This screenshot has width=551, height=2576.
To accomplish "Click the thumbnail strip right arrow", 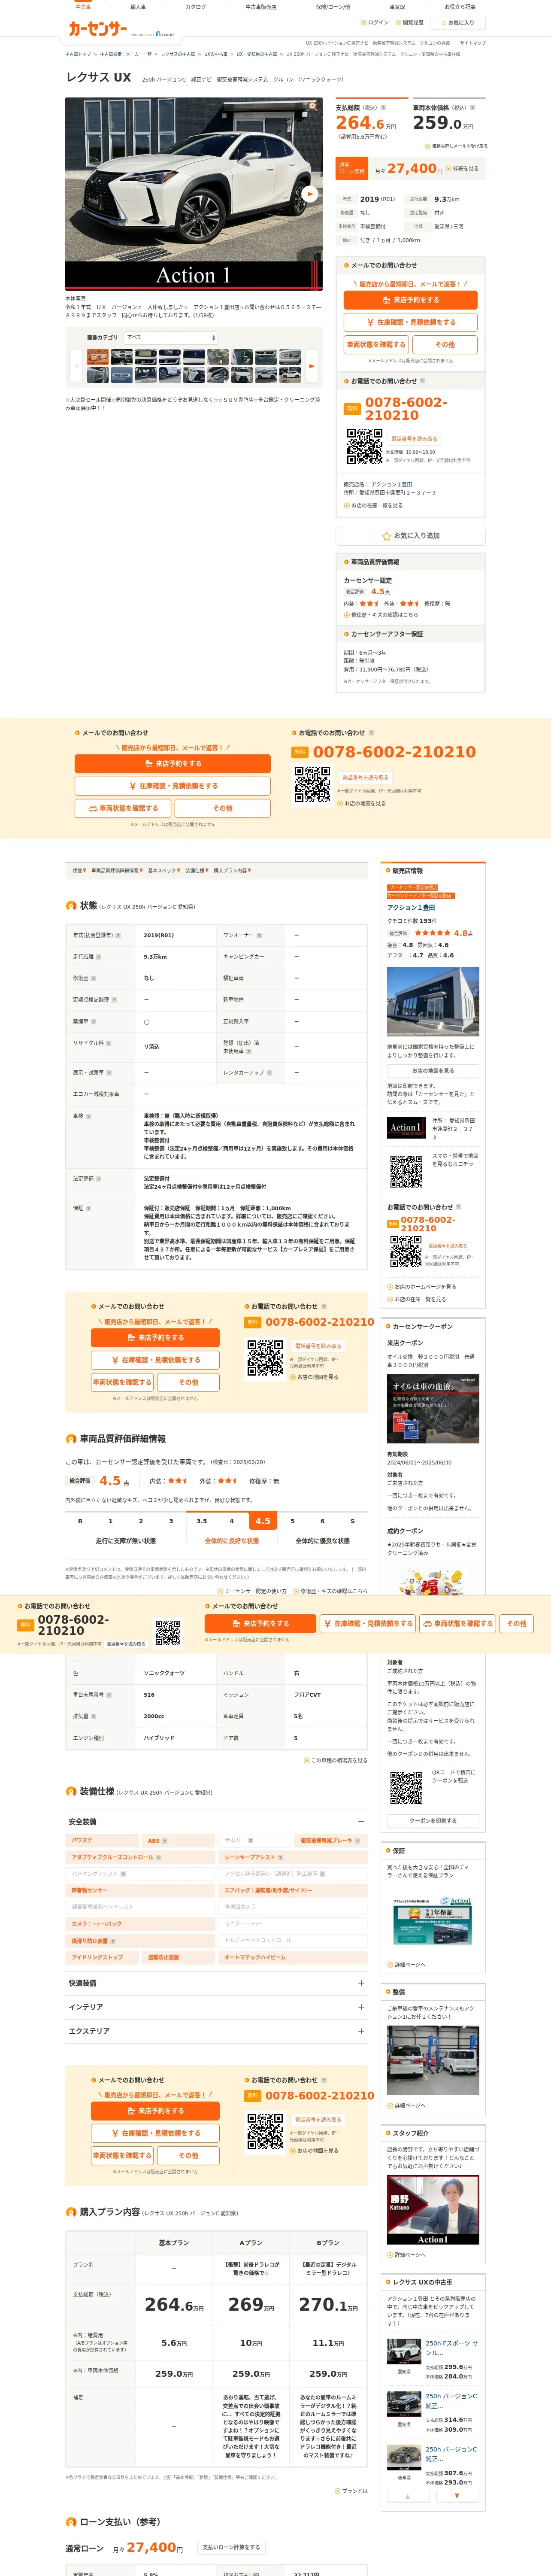I will click(311, 366).
